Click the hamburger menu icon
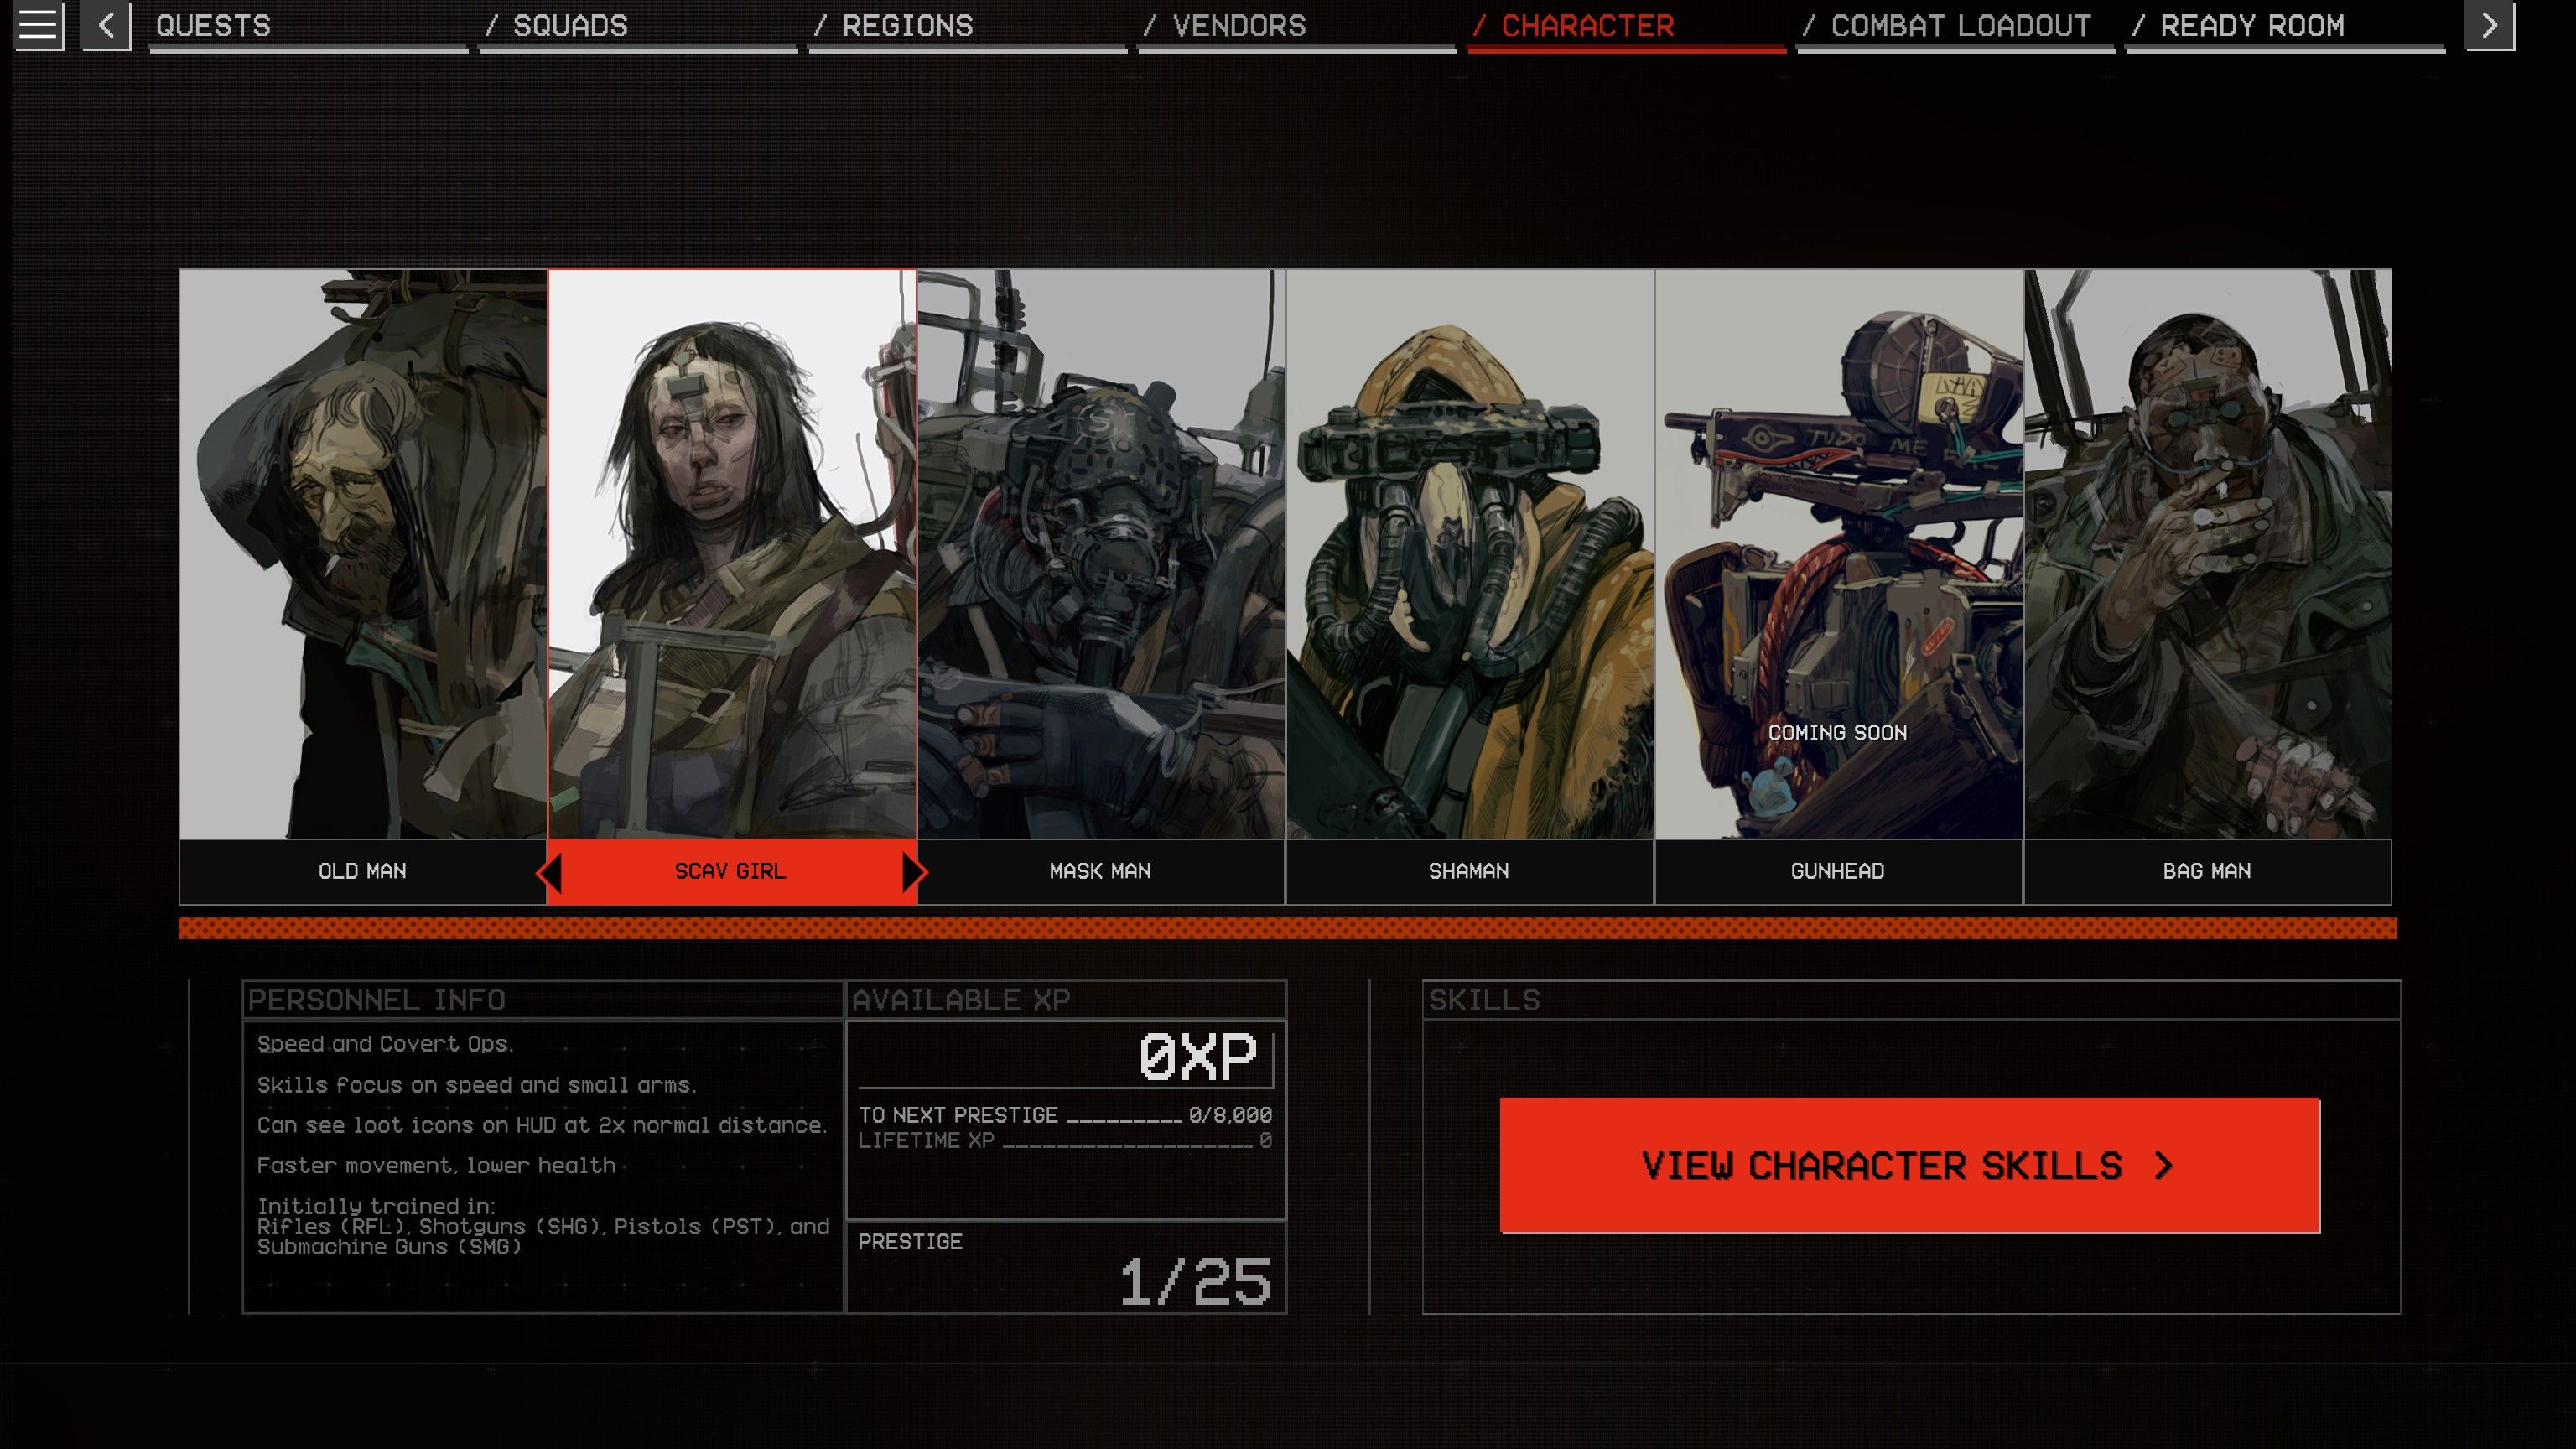The width and height of the screenshot is (2576, 1449). tap(35, 25)
